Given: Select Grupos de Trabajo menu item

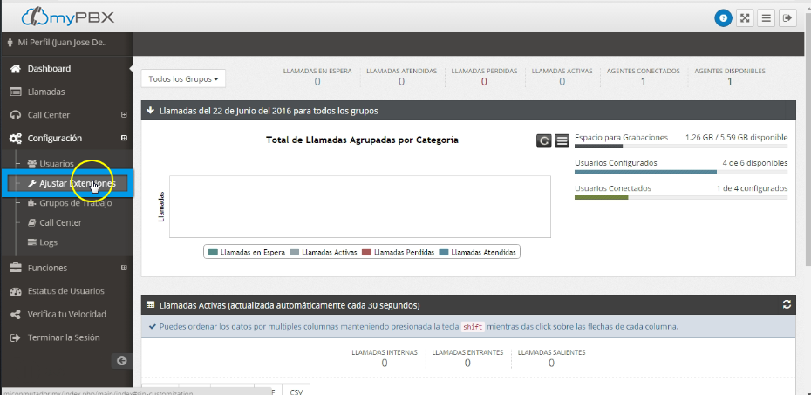Looking at the screenshot, I should click(75, 203).
